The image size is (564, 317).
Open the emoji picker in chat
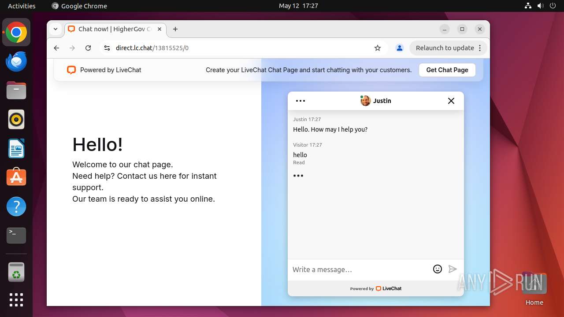(x=438, y=269)
